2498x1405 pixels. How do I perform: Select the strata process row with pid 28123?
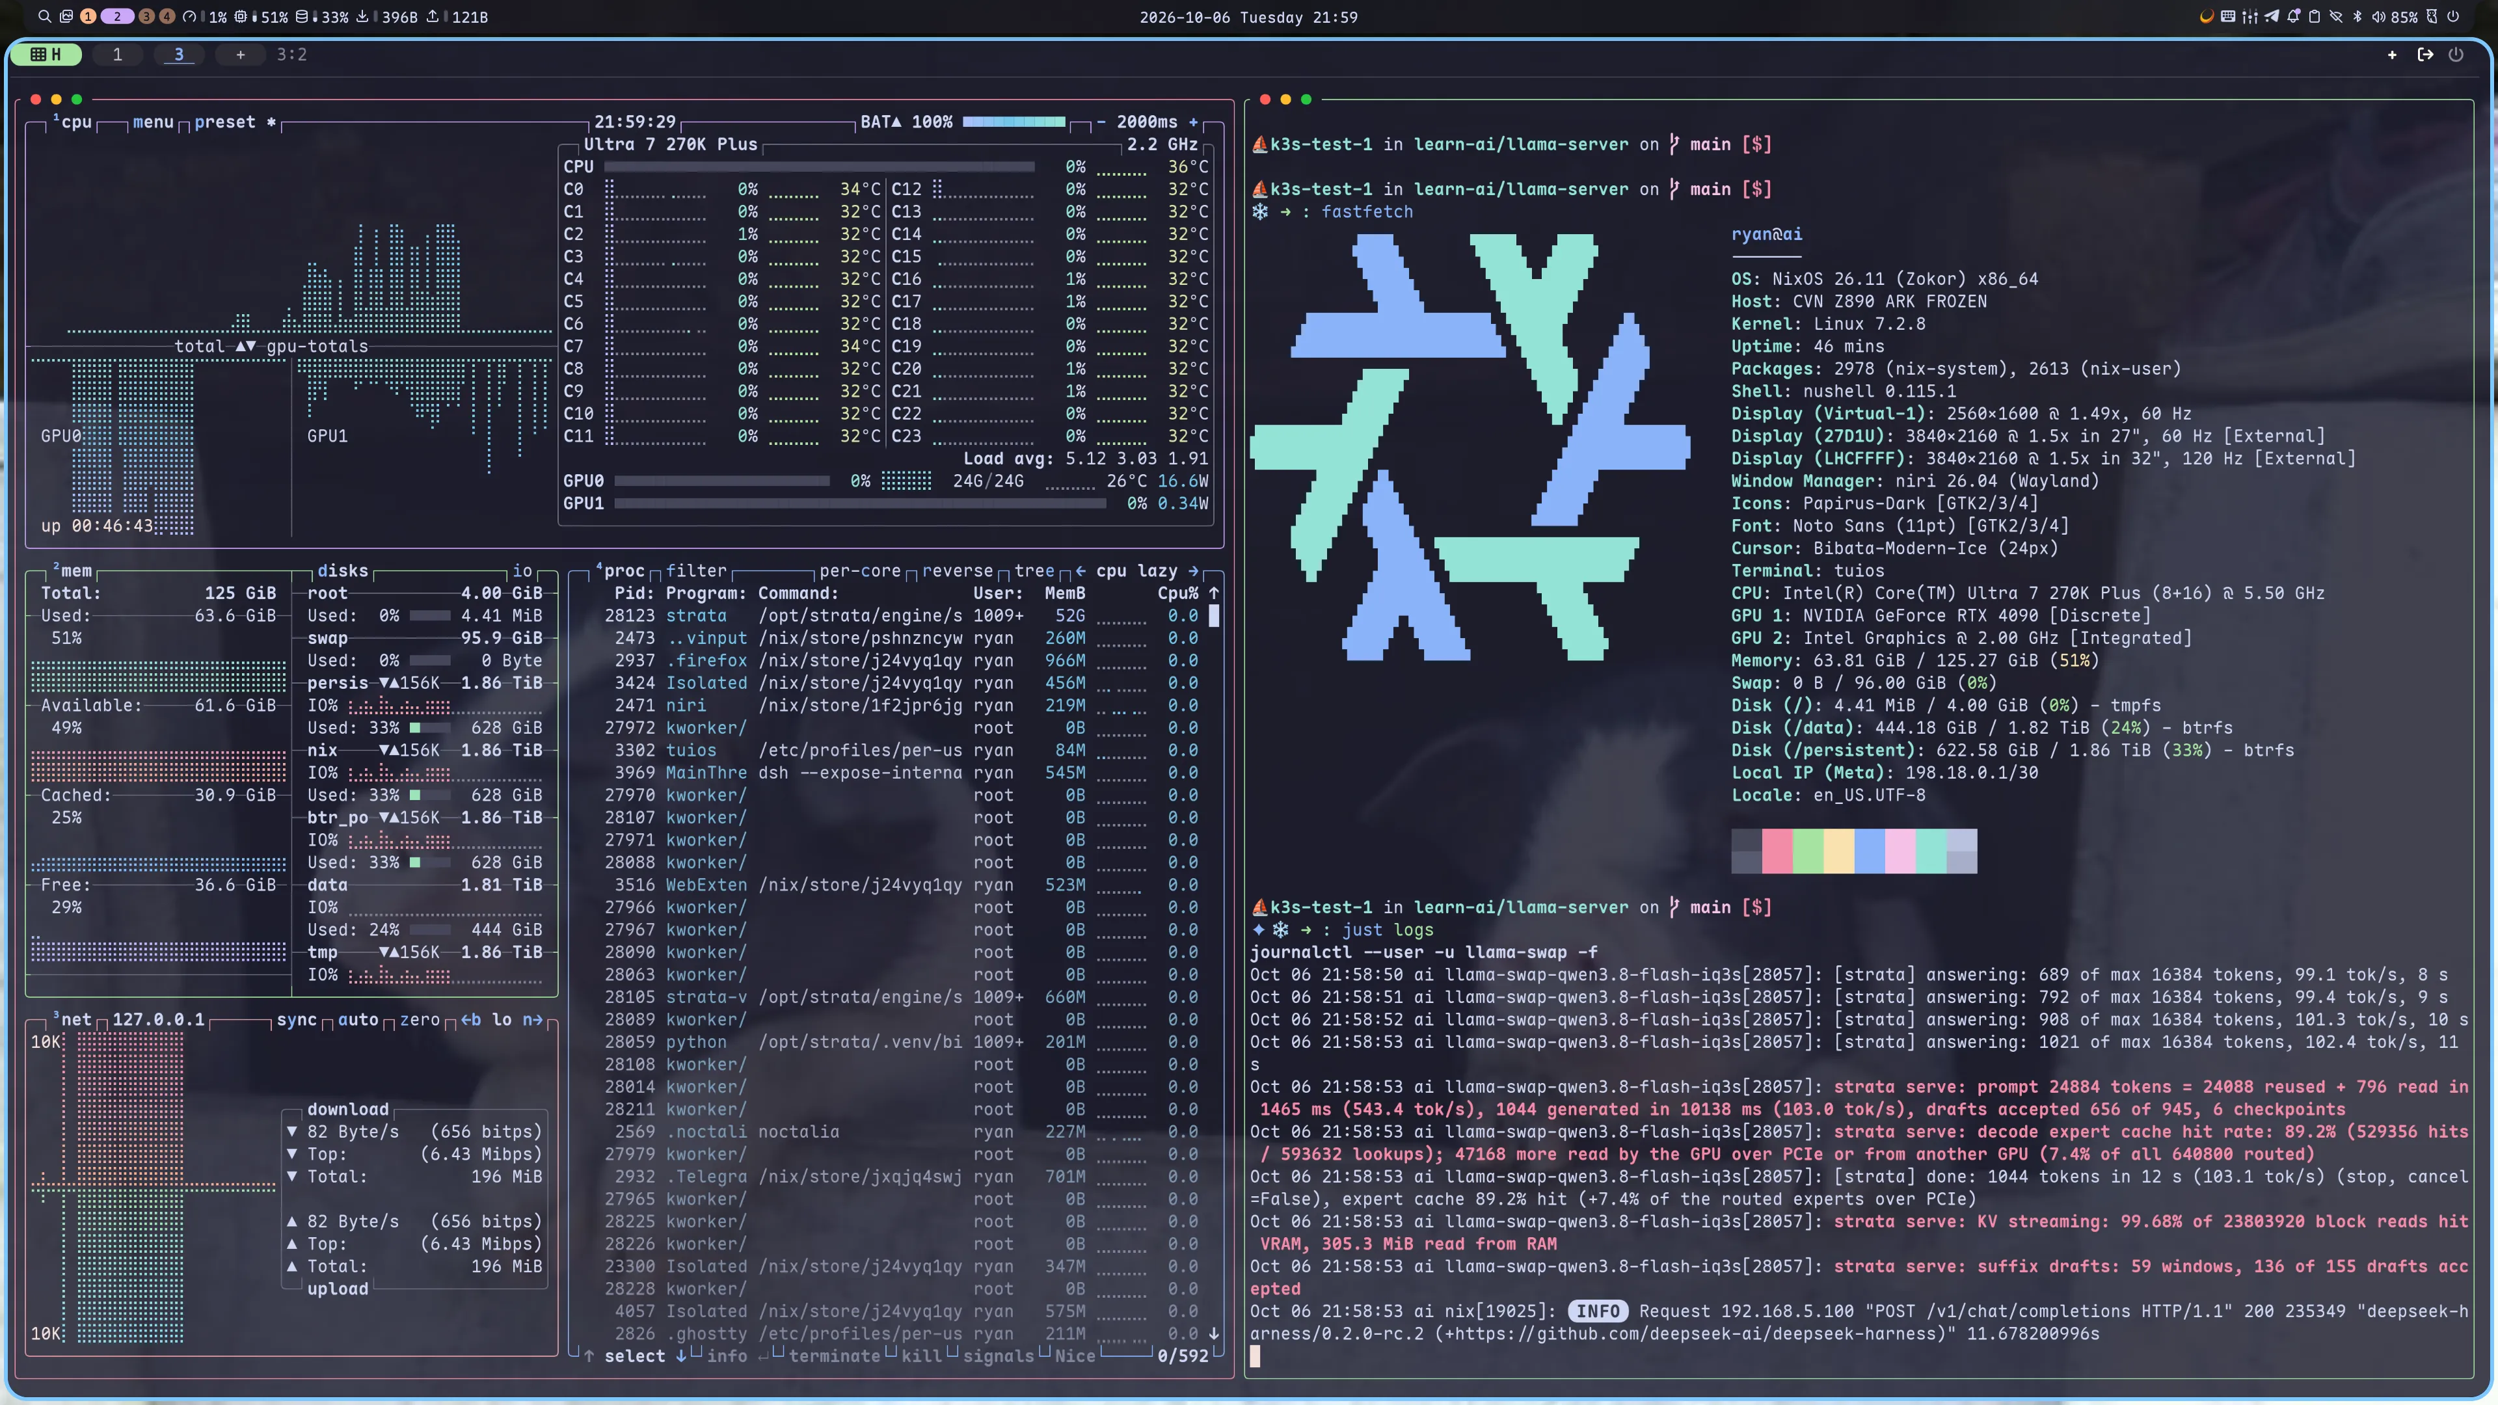(901, 616)
